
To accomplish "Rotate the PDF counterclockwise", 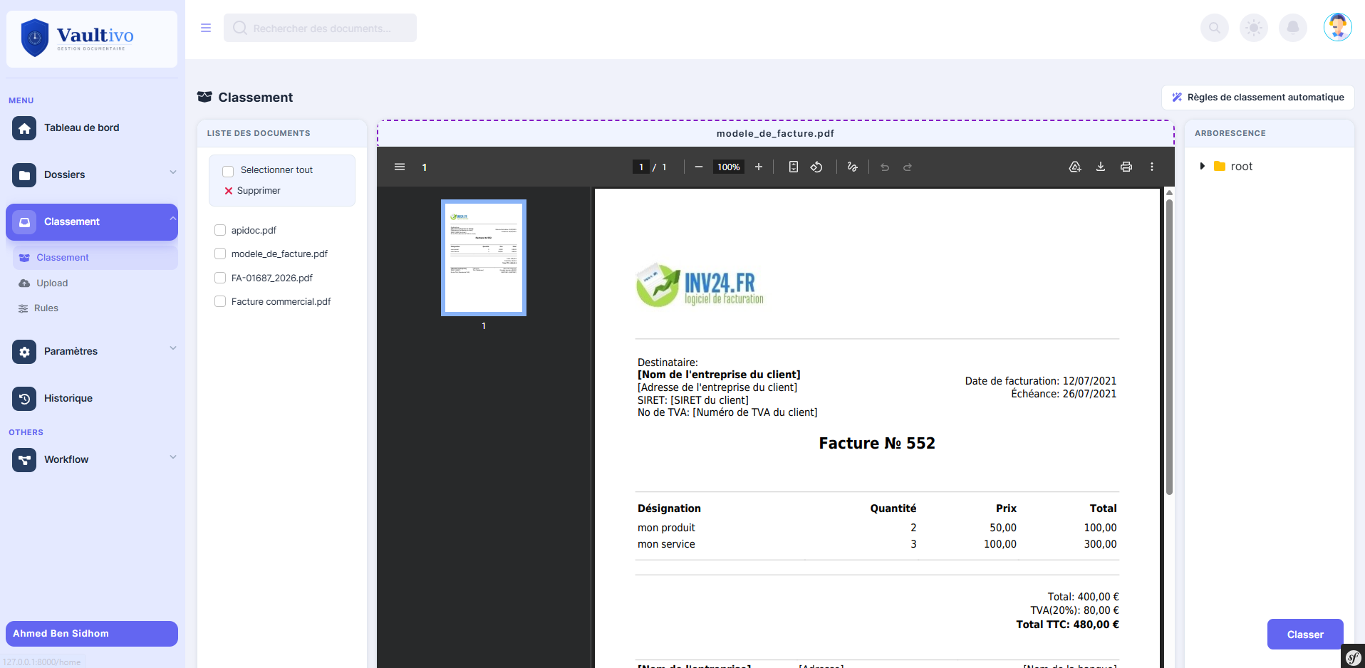I will (816, 167).
